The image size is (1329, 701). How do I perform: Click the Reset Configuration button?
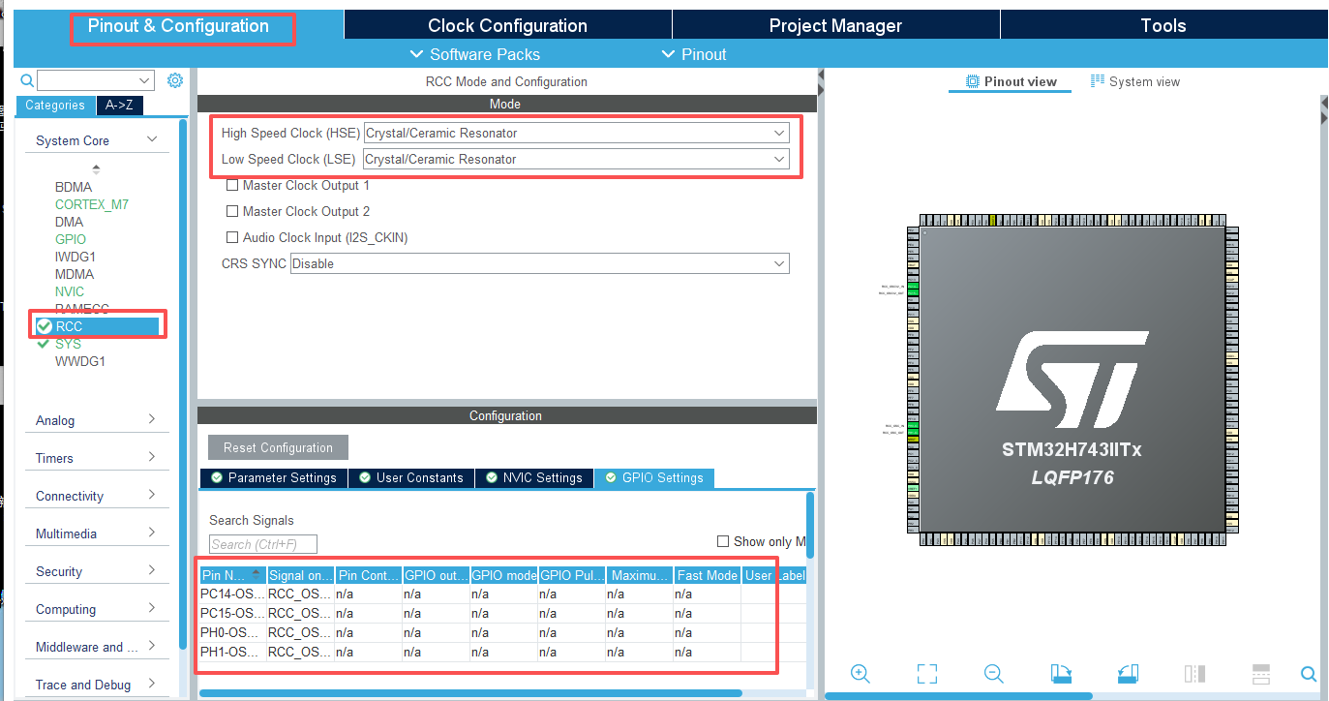coord(278,447)
